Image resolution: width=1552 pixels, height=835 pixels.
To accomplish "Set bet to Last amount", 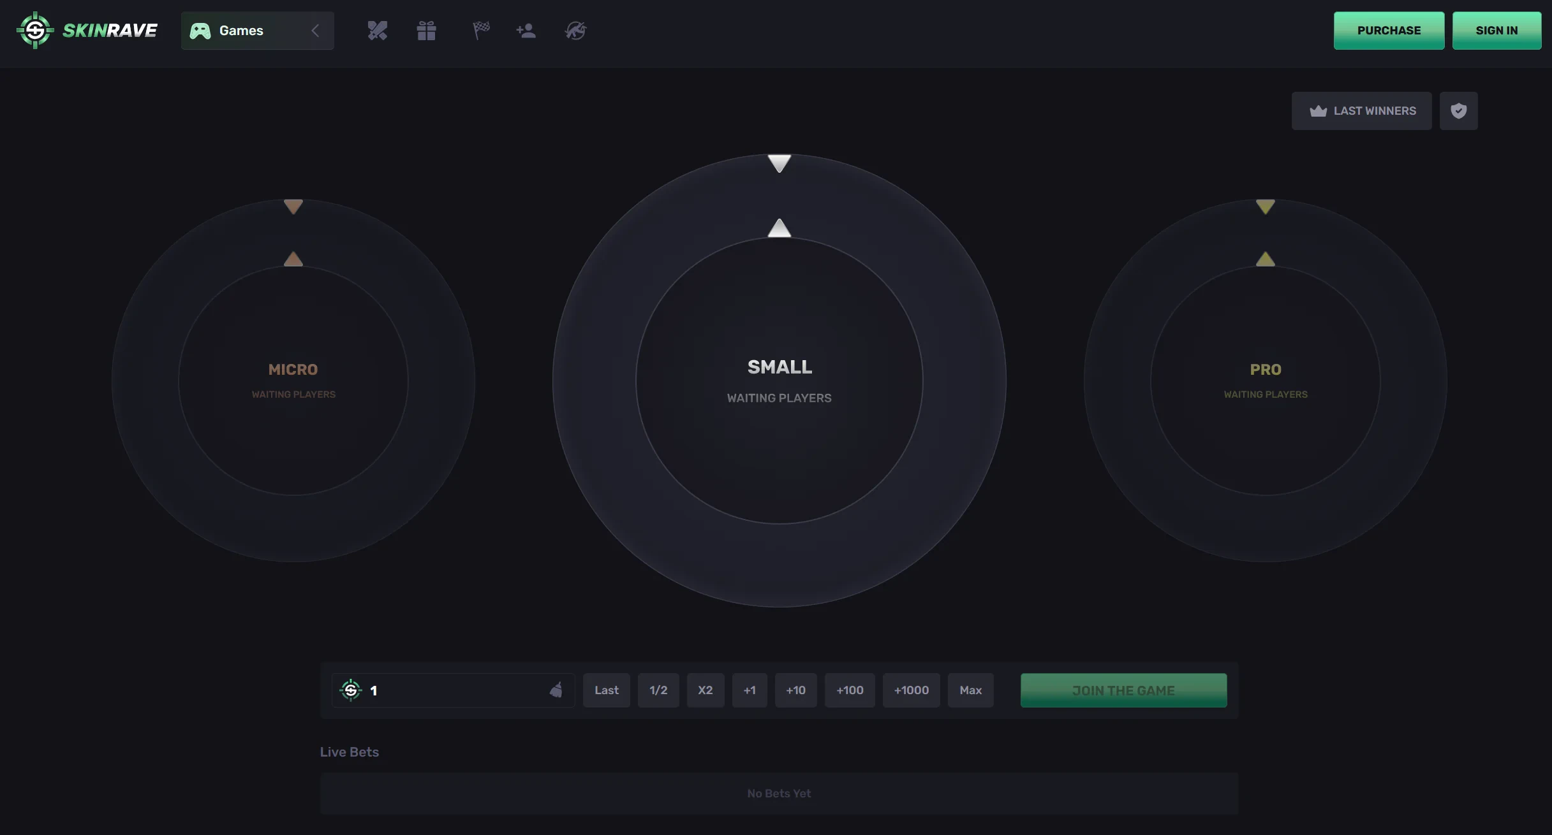I will [x=606, y=690].
